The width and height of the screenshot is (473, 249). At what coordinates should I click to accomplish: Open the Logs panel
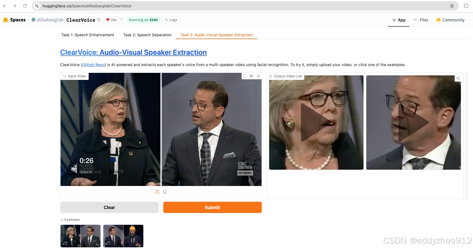click(x=171, y=20)
